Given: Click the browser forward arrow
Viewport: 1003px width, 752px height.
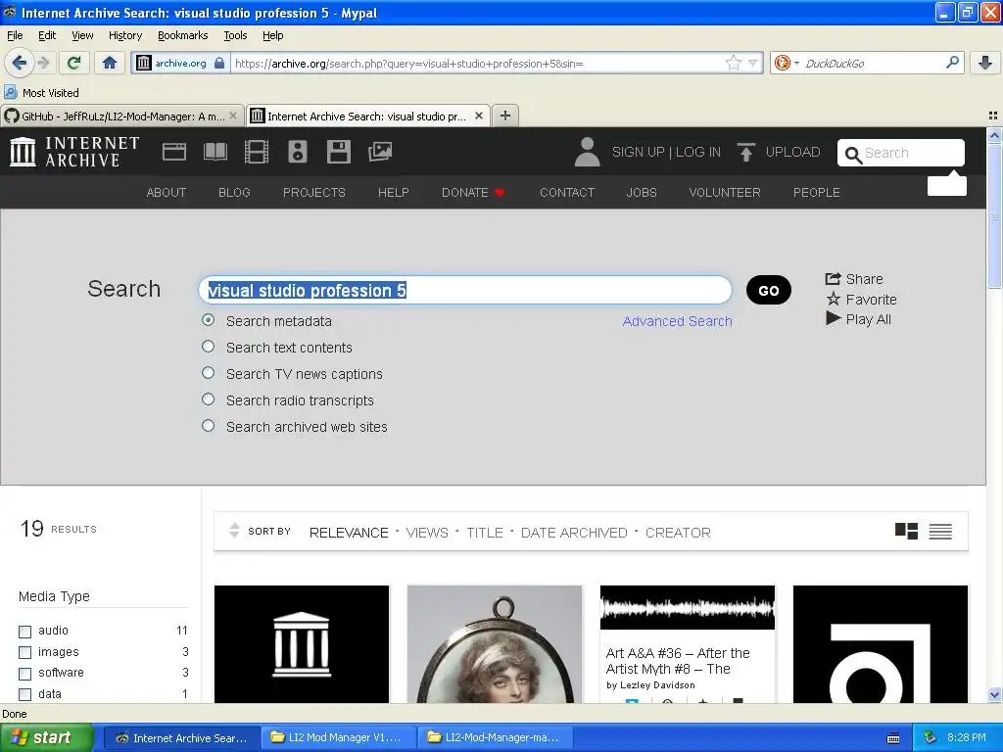Looking at the screenshot, I should click(x=43, y=63).
